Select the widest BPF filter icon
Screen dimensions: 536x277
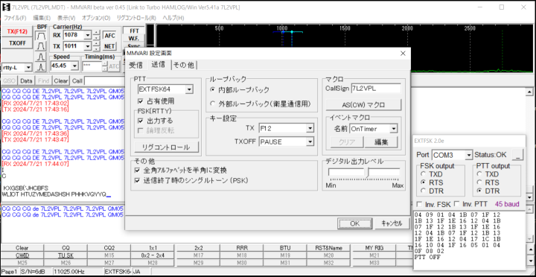coord(42,35)
